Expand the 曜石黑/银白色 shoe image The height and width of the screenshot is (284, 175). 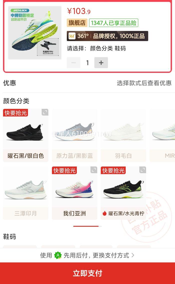coord(45,112)
